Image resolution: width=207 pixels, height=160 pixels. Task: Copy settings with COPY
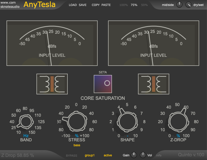(x=96, y=5)
